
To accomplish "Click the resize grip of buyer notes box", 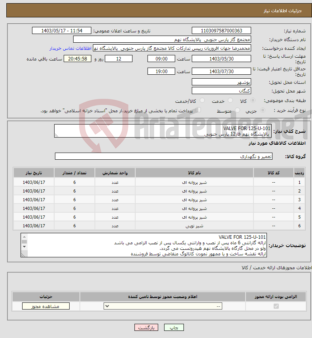I will click(x=23, y=255).
